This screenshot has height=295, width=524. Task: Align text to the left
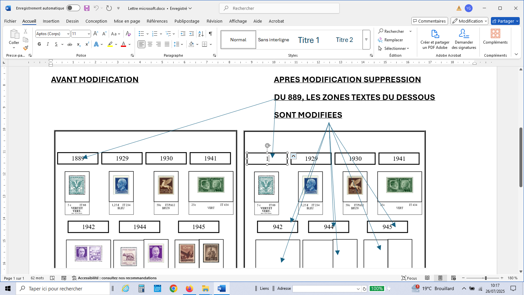pyautogui.click(x=141, y=44)
